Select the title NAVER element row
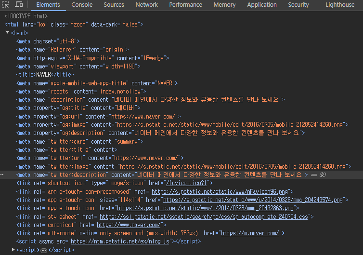The width and height of the screenshot is (363, 255). (x=45, y=74)
